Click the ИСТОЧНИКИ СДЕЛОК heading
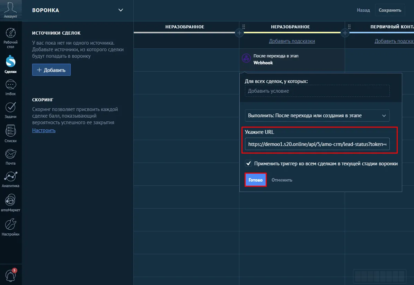This screenshot has width=414, height=285. pos(56,33)
